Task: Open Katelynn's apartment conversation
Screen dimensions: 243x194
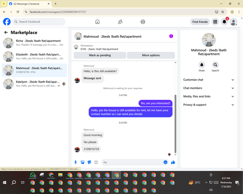Action: [34, 84]
